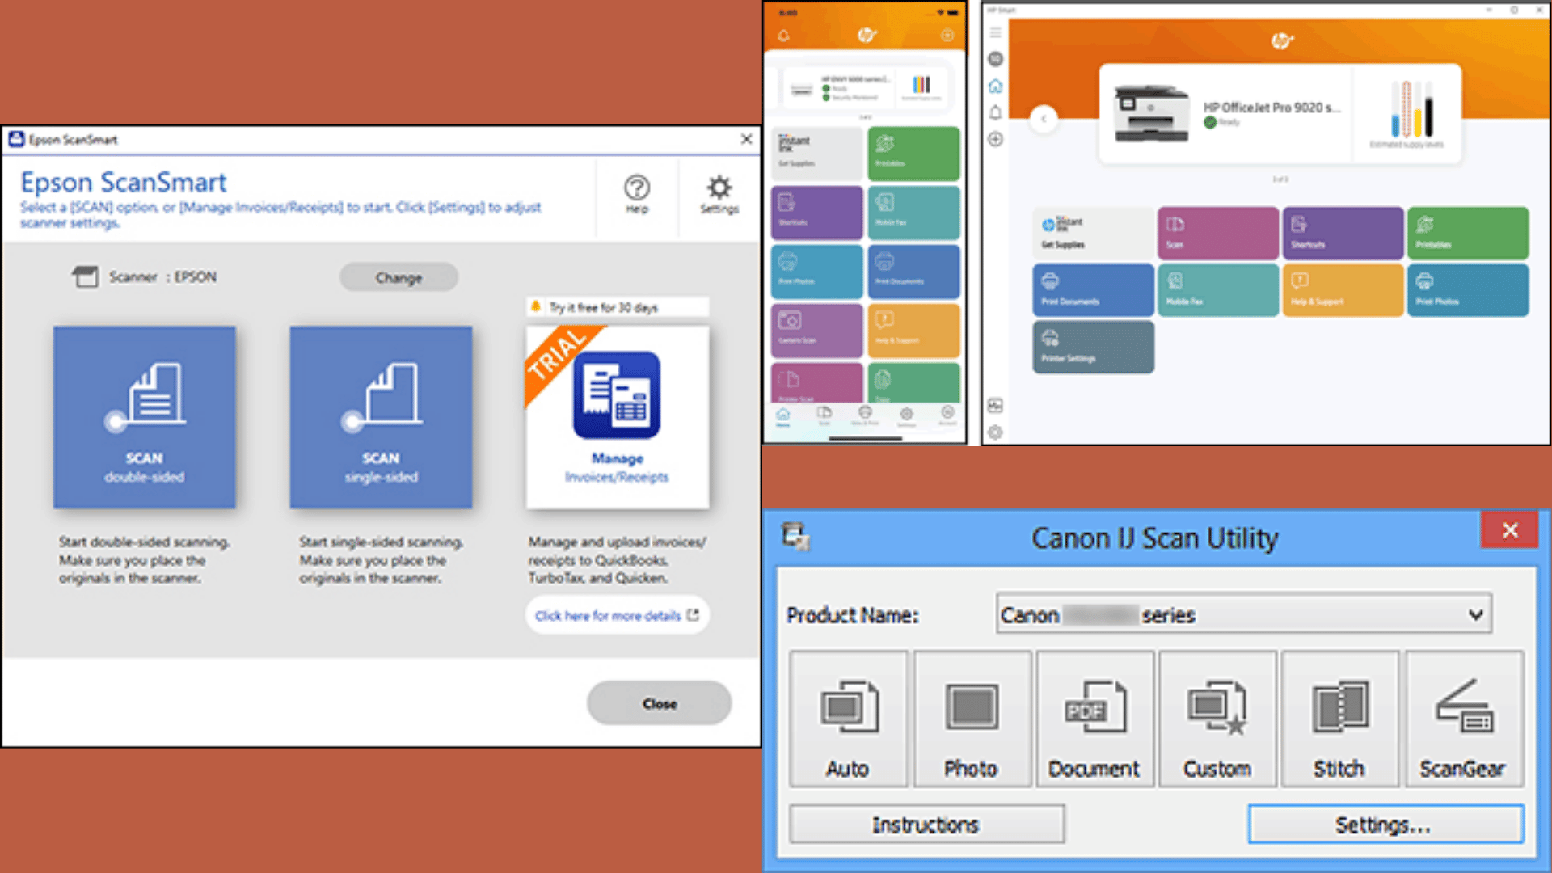1552x873 pixels.
Task: Choose Auto scan in Canon IJ Scan Utility
Action: point(848,719)
